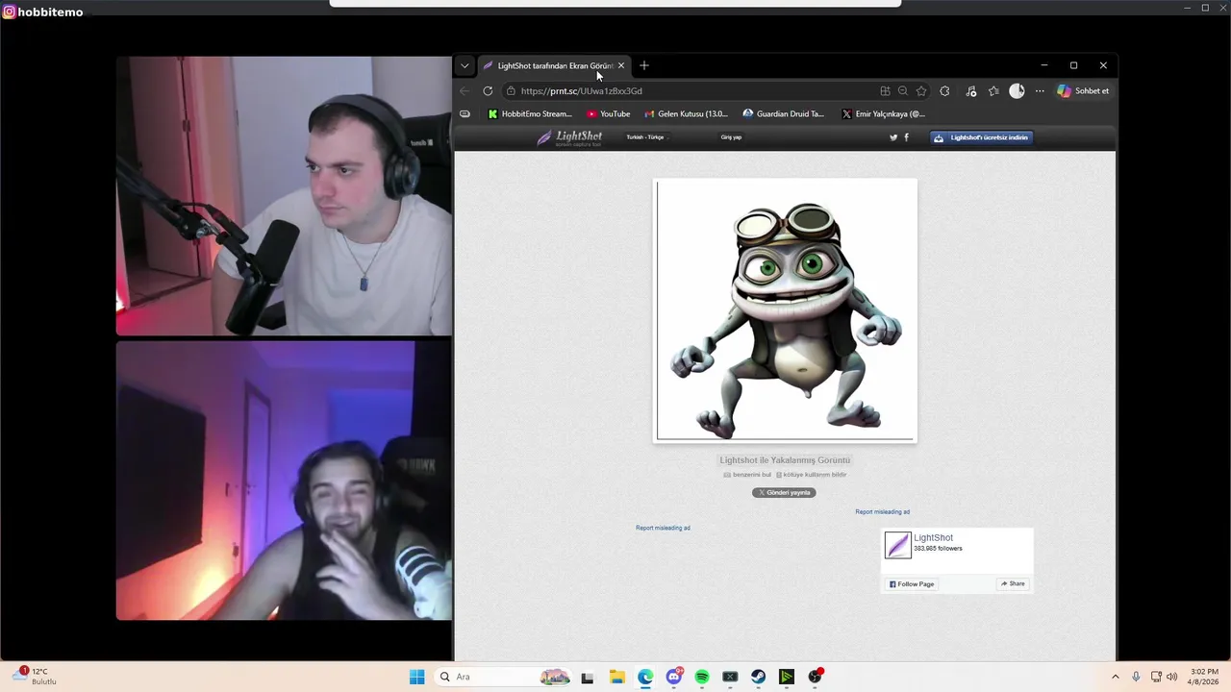Open Steam from the taskbar
This screenshot has width=1231, height=692.
759,677
